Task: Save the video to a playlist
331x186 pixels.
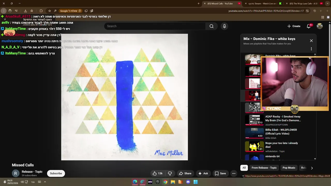Action: coord(220,173)
